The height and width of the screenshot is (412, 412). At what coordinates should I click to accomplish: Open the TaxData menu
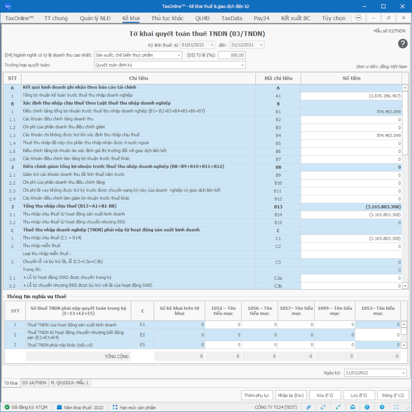coord(232,18)
